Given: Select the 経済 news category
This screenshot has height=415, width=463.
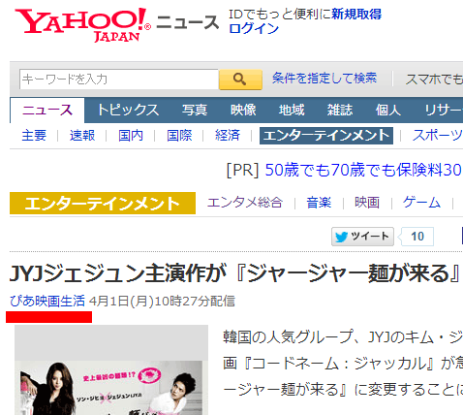Looking at the screenshot, I should 228,136.
